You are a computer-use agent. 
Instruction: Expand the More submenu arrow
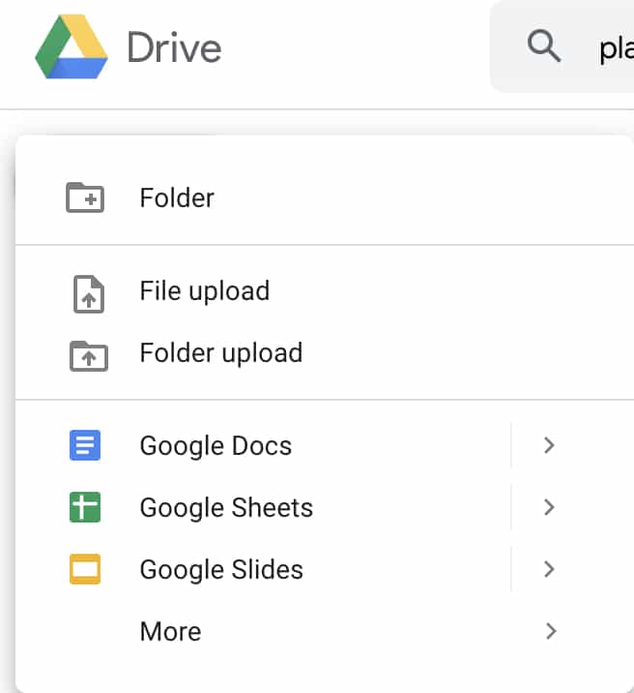click(550, 631)
